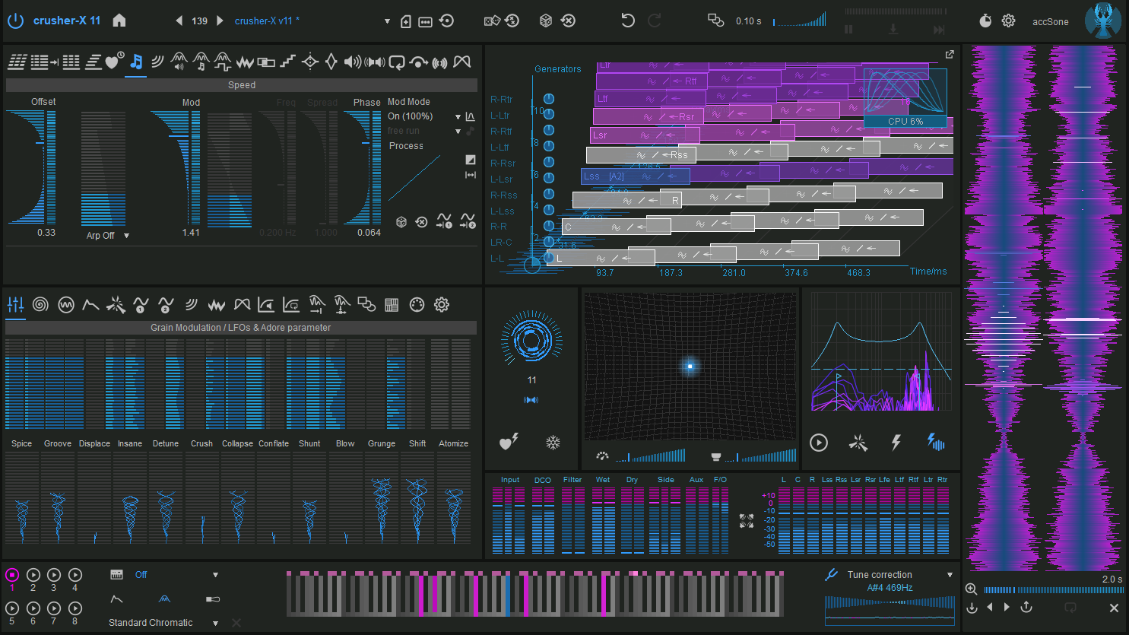
Task: Adjust the Offset slider
Action: pyautogui.click(x=32, y=167)
